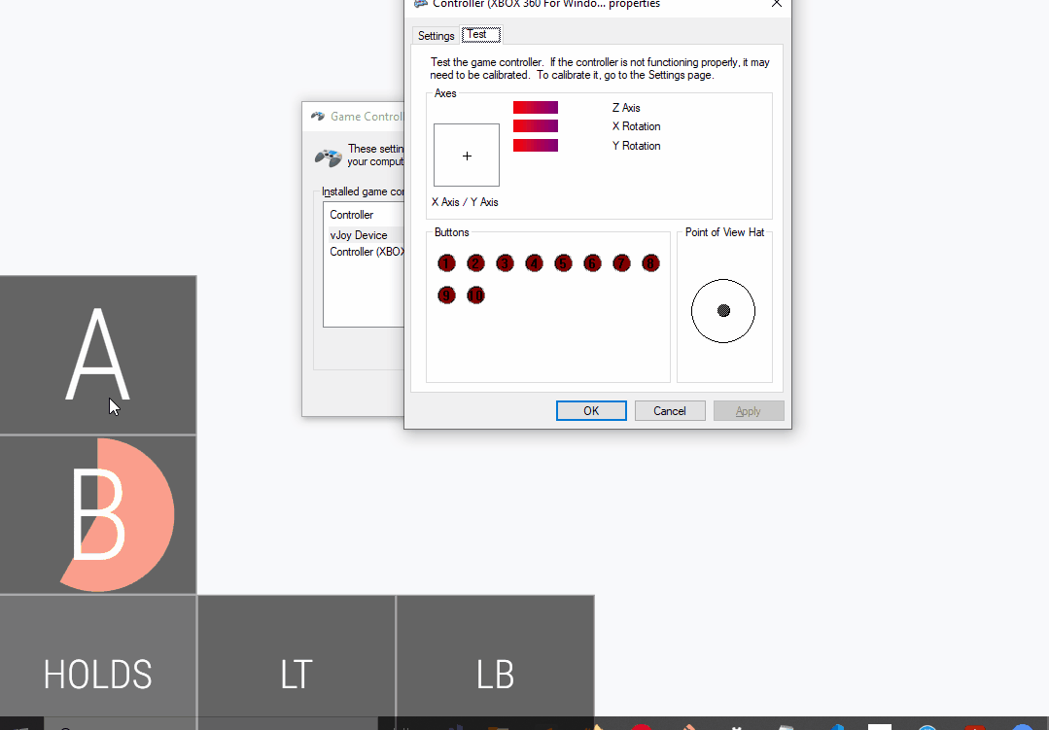Tap the virtual B button
Screen dimensions: 1049x730
point(97,514)
